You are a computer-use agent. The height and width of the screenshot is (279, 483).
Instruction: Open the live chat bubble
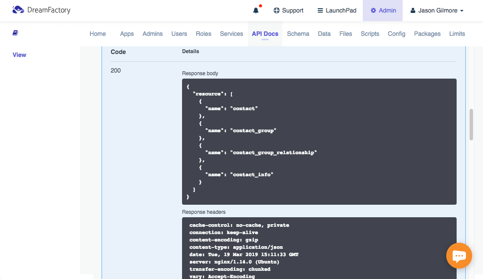coord(459,256)
